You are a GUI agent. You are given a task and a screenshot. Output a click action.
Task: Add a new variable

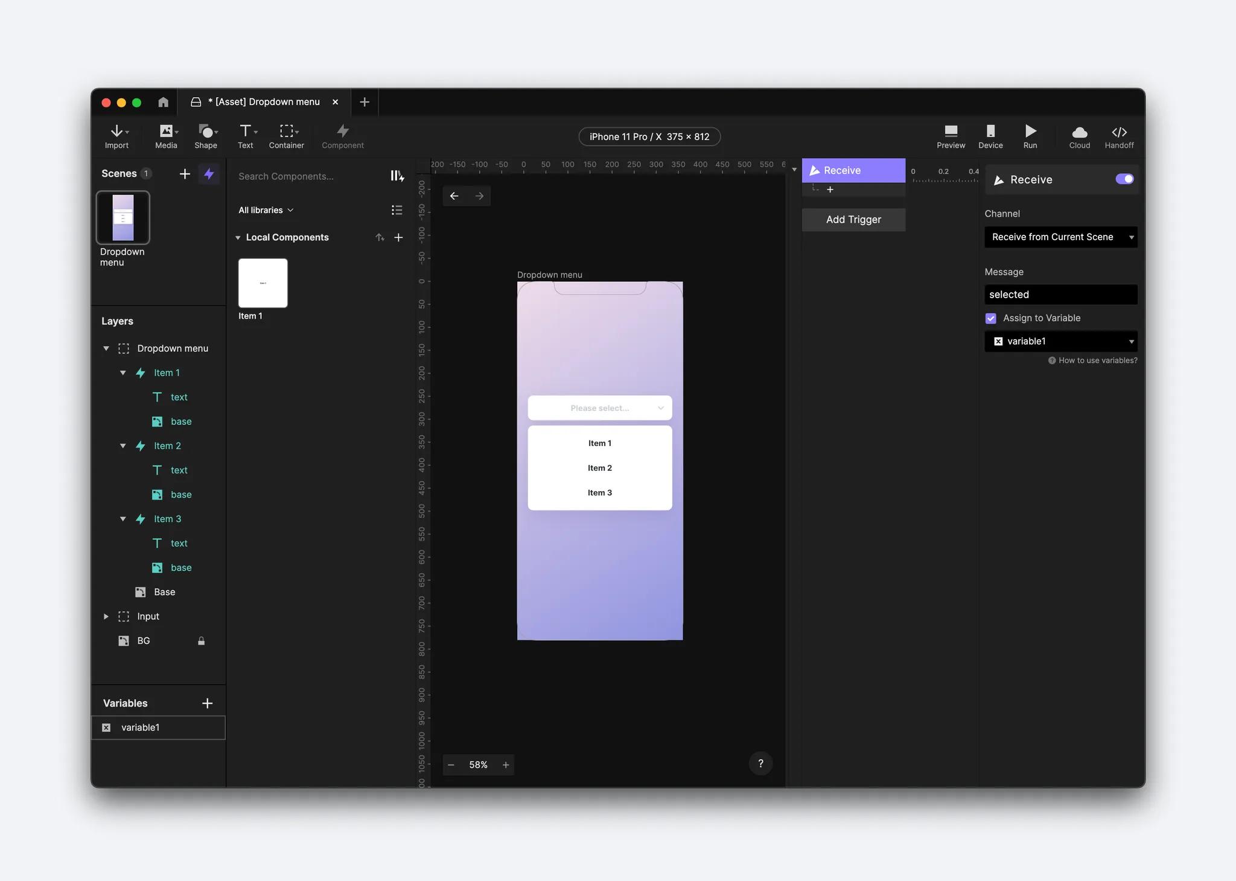coord(207,703)
